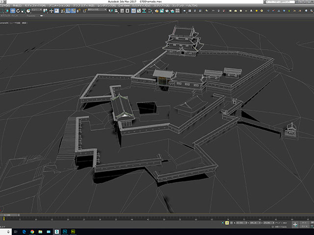
Task: Activate the Select and Rotate tool
Action: point(17,10)
